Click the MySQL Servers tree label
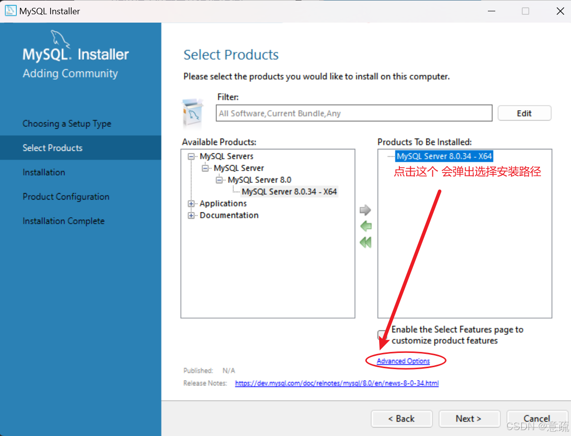The image size is (571, 436). 227,156
